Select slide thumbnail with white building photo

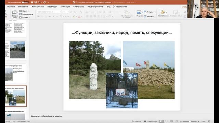[x=15, y=50]
